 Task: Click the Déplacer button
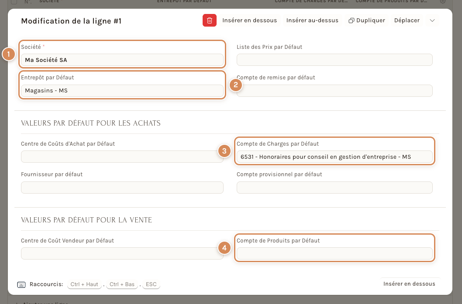[x=407, y=20]
